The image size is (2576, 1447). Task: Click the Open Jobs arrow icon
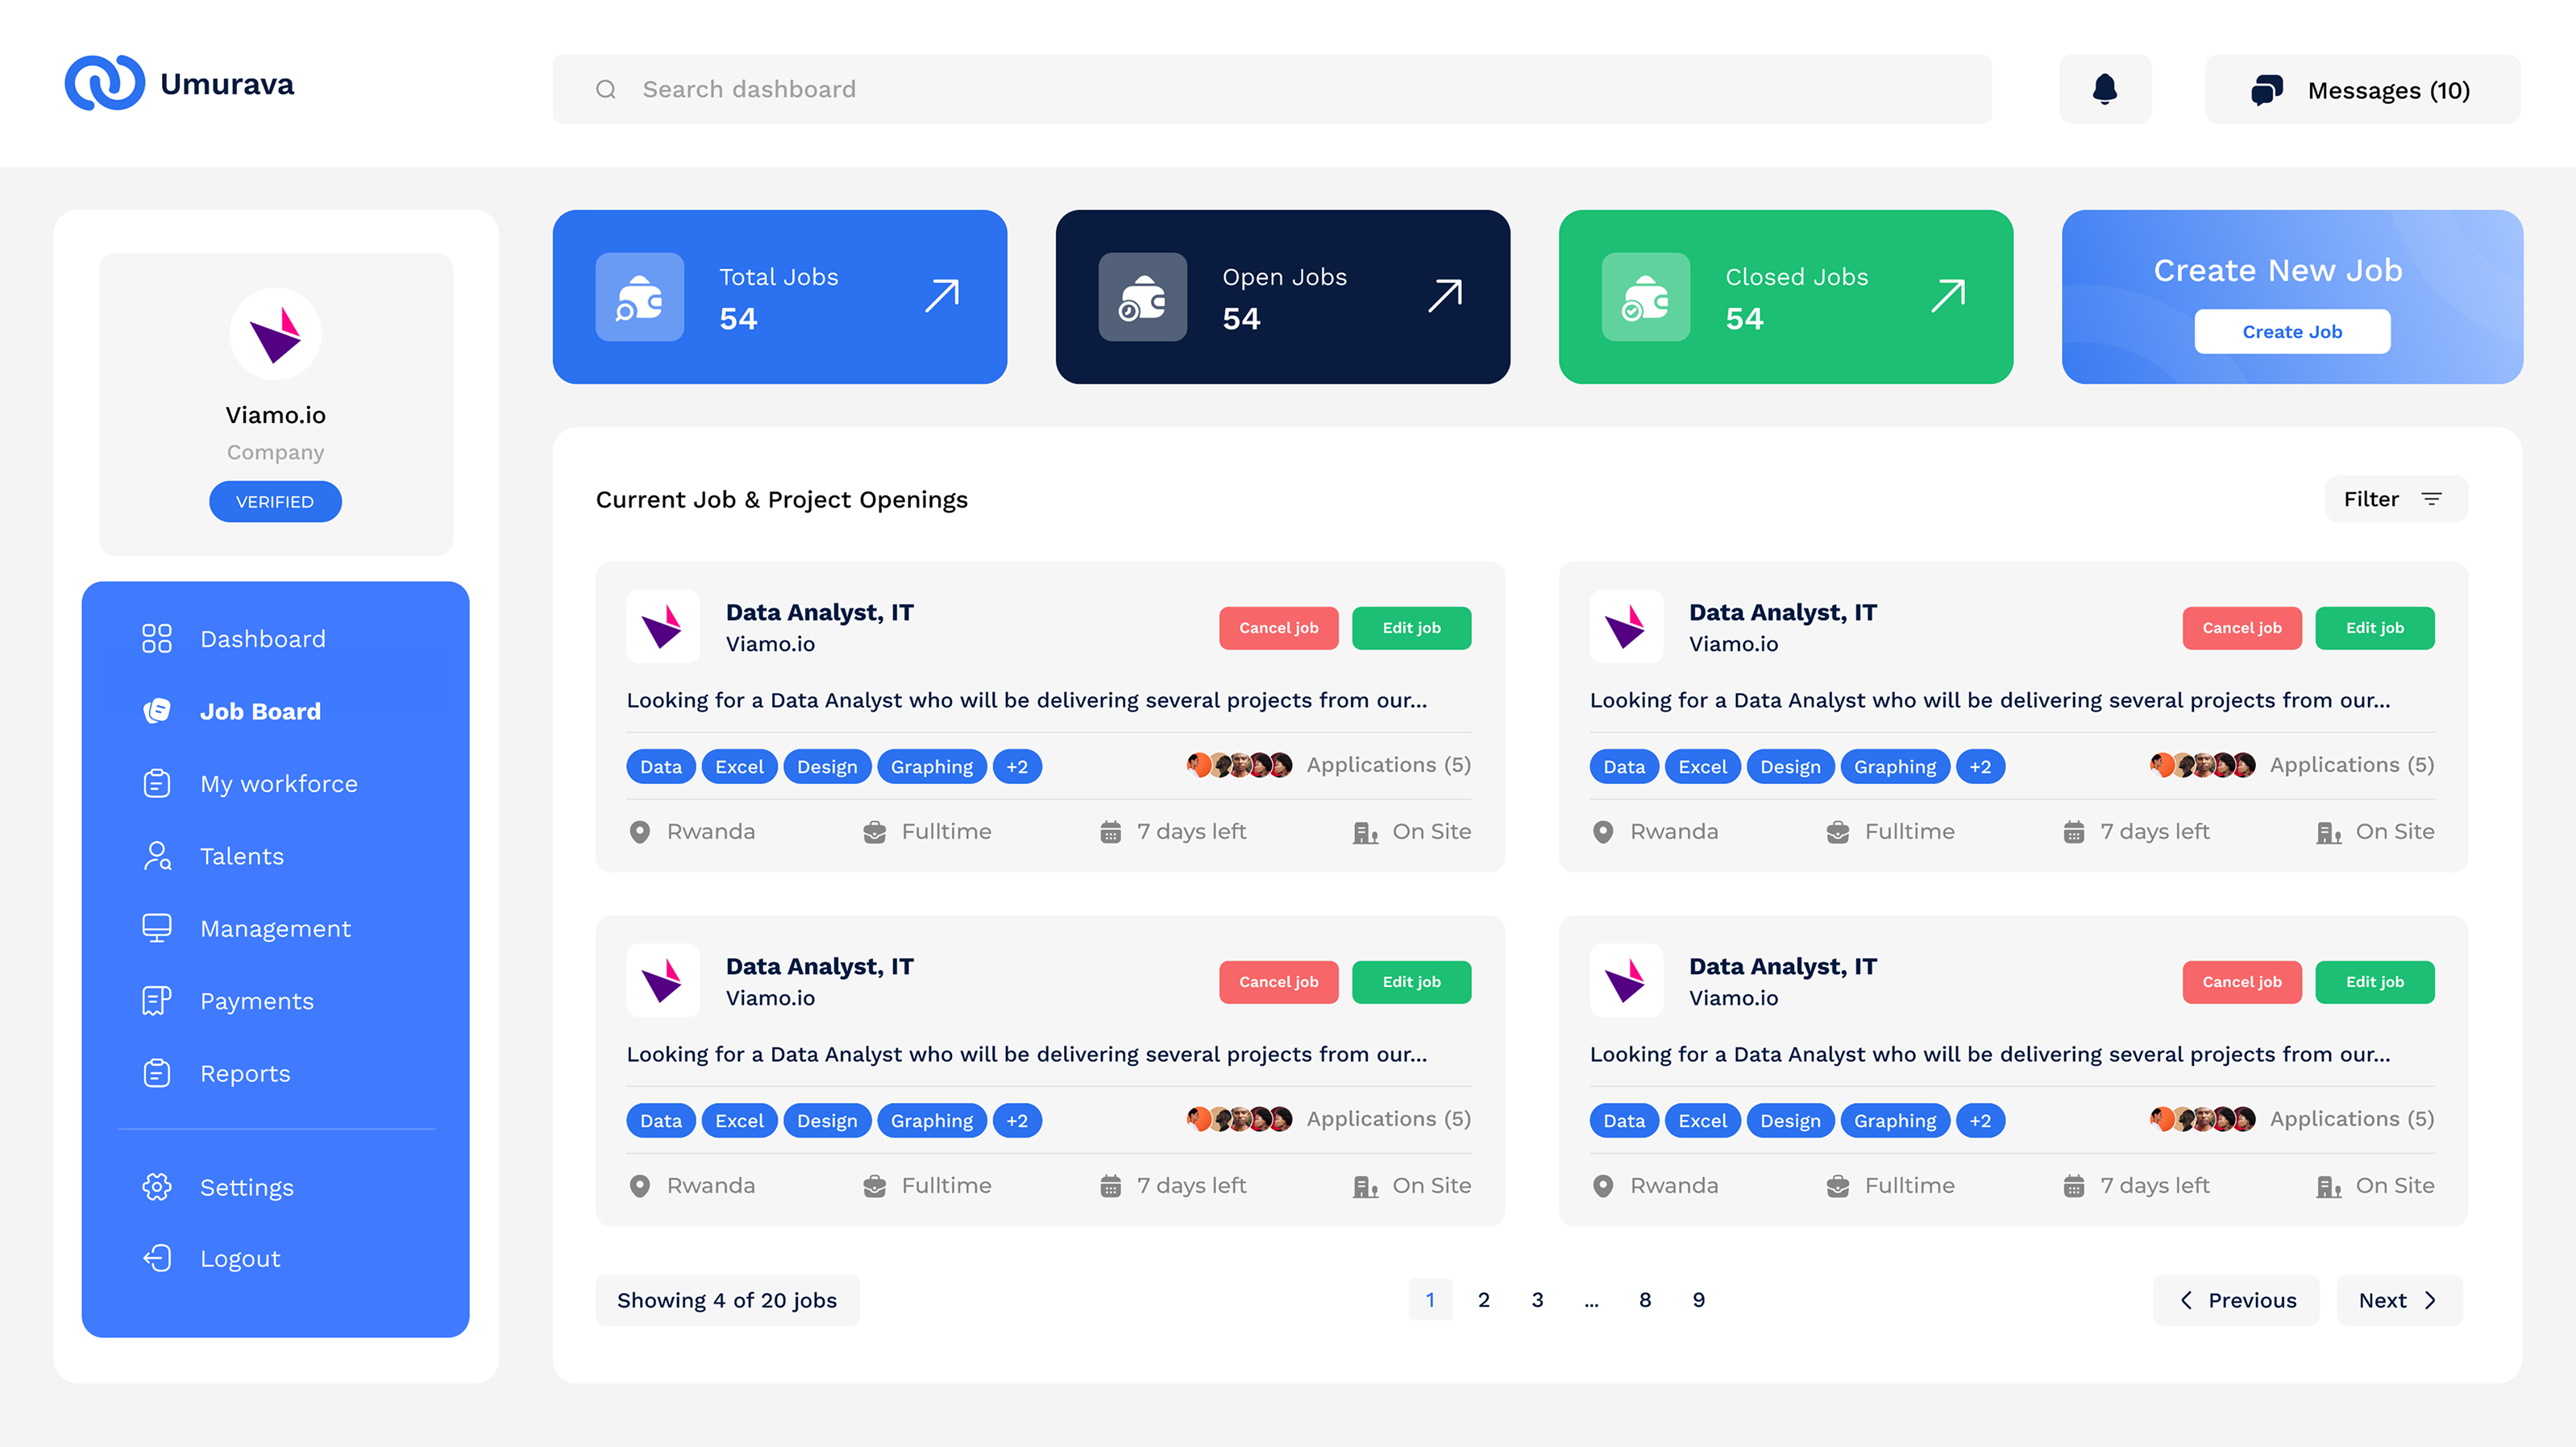(1445, 296)
